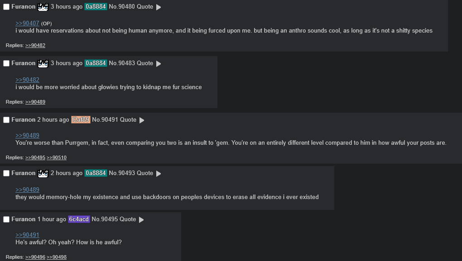Open the post menu arrow for No.90480
The height and width of the screenshot is (261, 462).
pyautogui.click(x=159, y=7)
